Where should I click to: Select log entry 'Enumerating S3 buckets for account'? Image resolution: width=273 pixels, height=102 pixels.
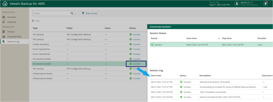click(x=211, y=87)
